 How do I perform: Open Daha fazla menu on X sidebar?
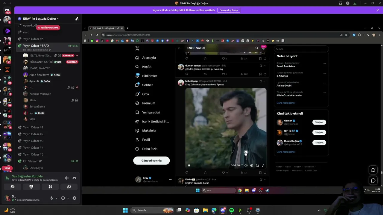tap(146, 149)
